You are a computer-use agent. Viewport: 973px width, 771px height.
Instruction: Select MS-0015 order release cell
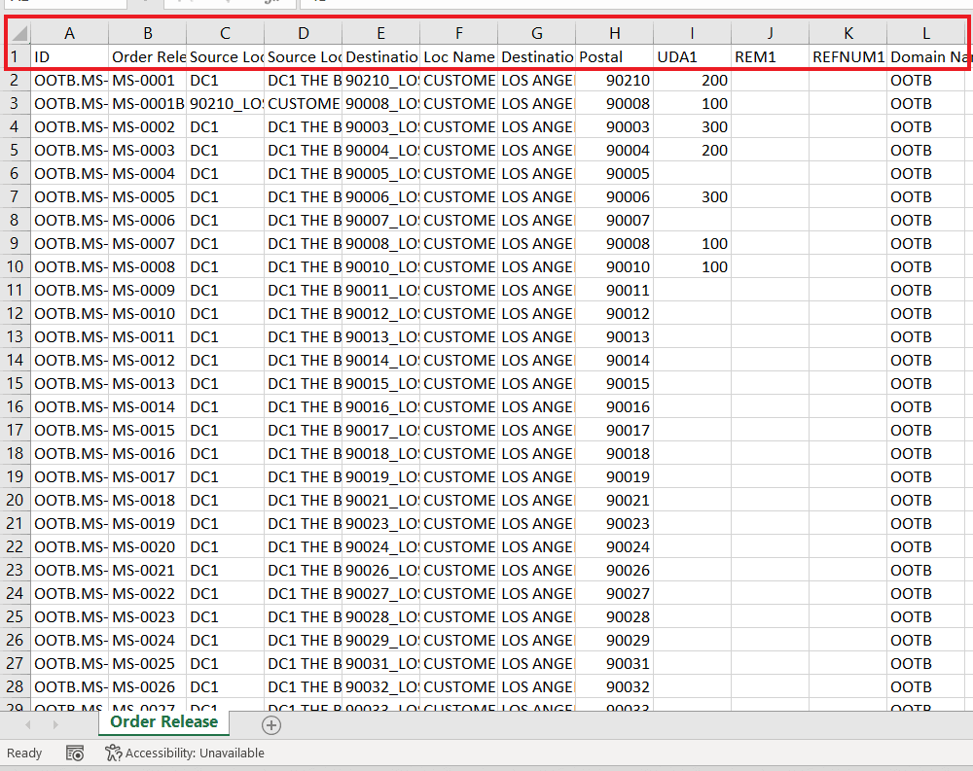(x=148, y=430)
